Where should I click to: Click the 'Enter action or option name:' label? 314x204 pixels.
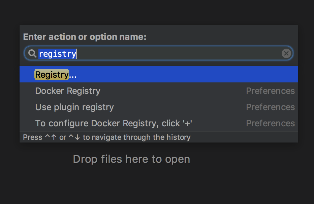[x=85, y=37]
